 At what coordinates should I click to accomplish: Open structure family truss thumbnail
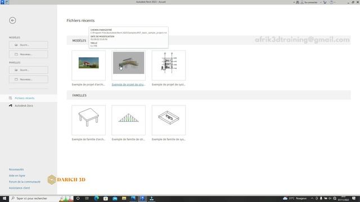pyautogui.click(x=129, y=120)
